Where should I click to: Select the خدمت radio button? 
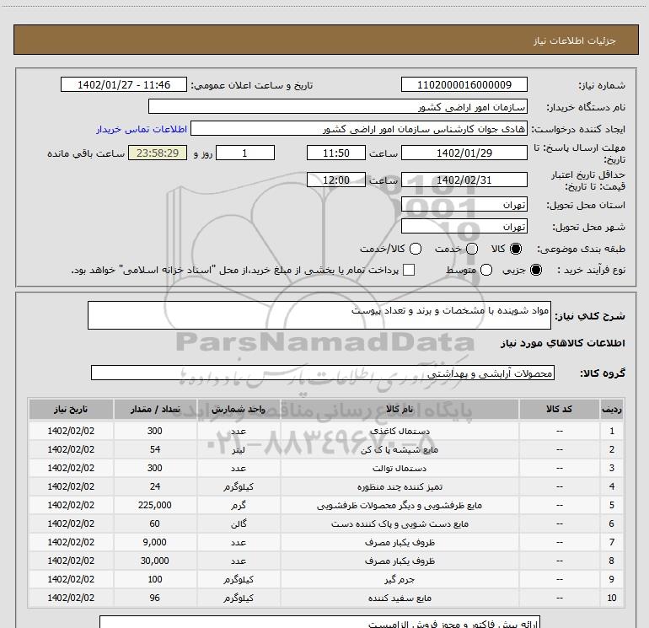click(472, 249)
